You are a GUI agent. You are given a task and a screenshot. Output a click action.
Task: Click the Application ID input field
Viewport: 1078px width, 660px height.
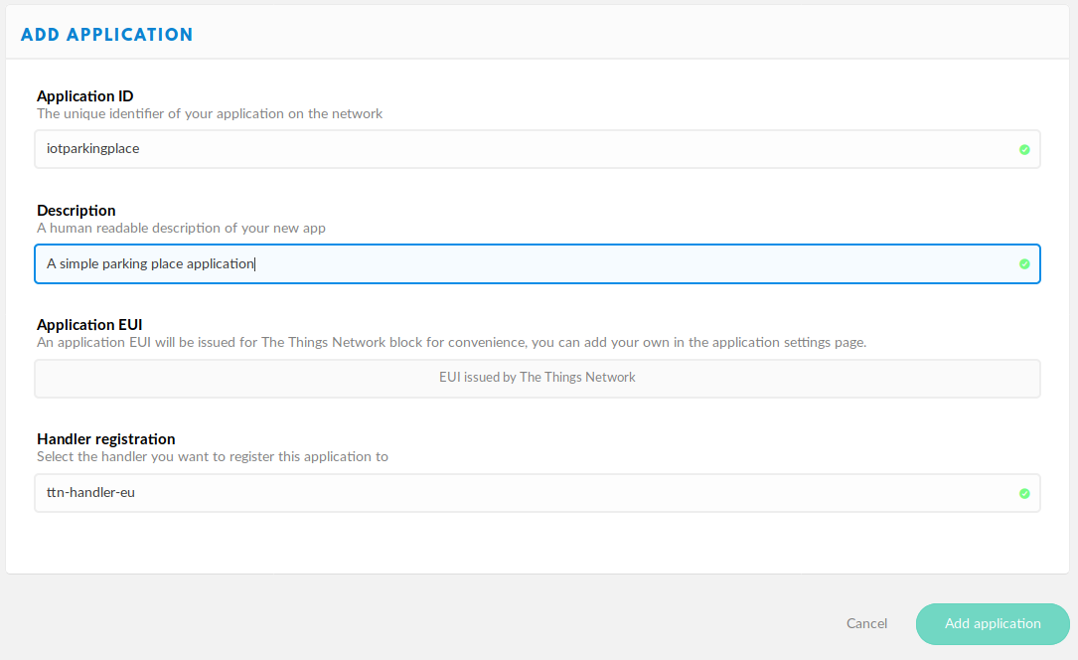tap(537, 149)
